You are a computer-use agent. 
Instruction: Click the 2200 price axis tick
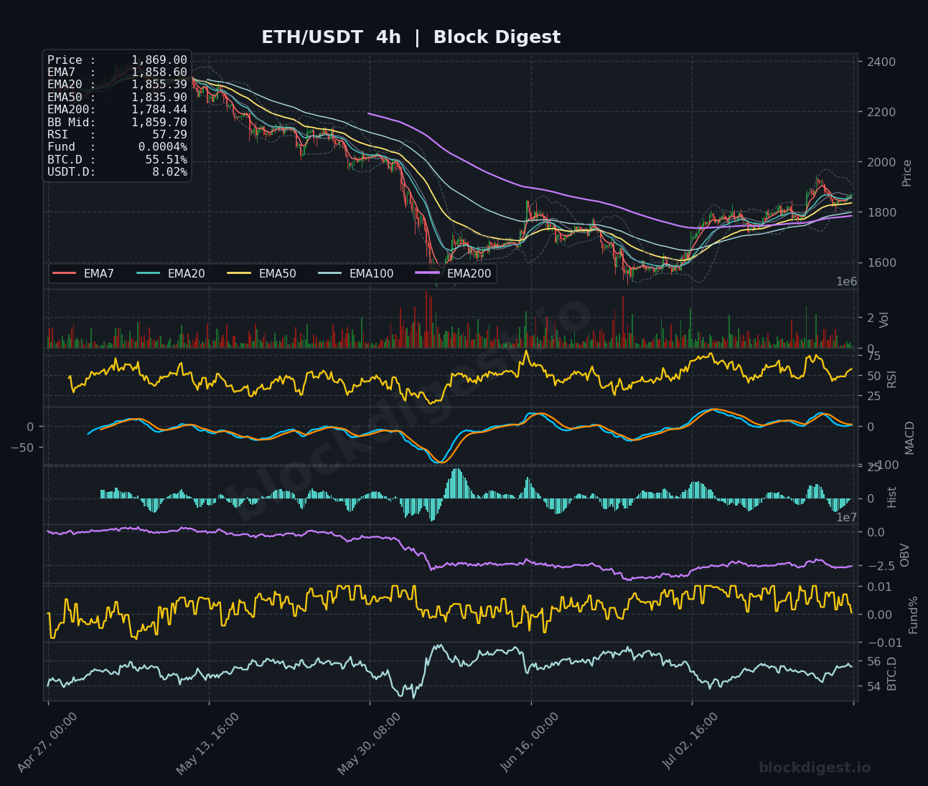[x=881, y=112]
